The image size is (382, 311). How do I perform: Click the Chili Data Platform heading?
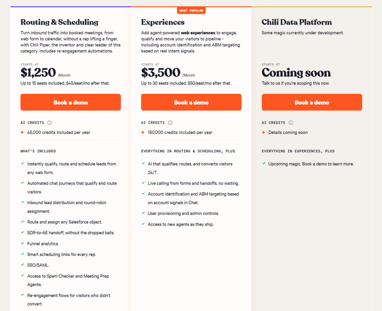(x=297, y=22)
